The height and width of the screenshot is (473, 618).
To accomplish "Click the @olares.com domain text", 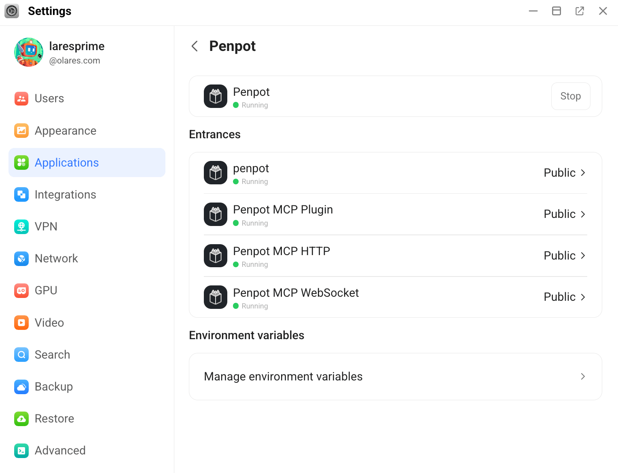I will [75, 61].
